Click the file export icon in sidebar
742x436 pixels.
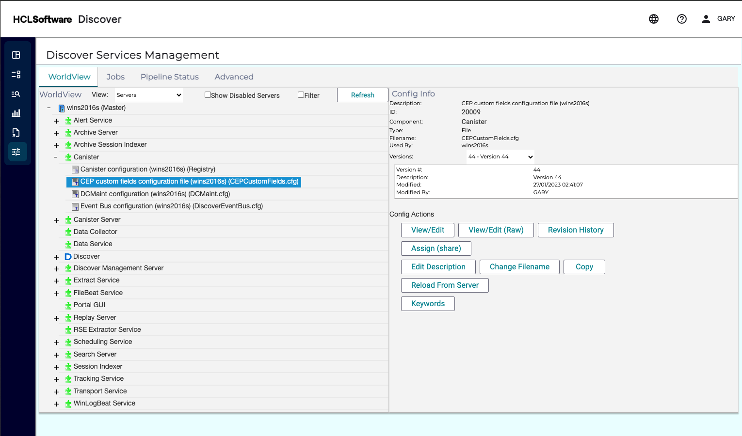pos(16,133)
